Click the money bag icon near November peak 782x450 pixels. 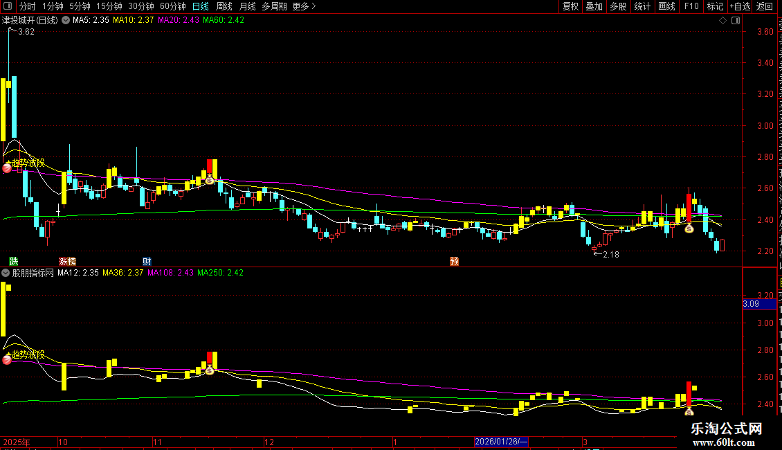click(x=210, y=179)
